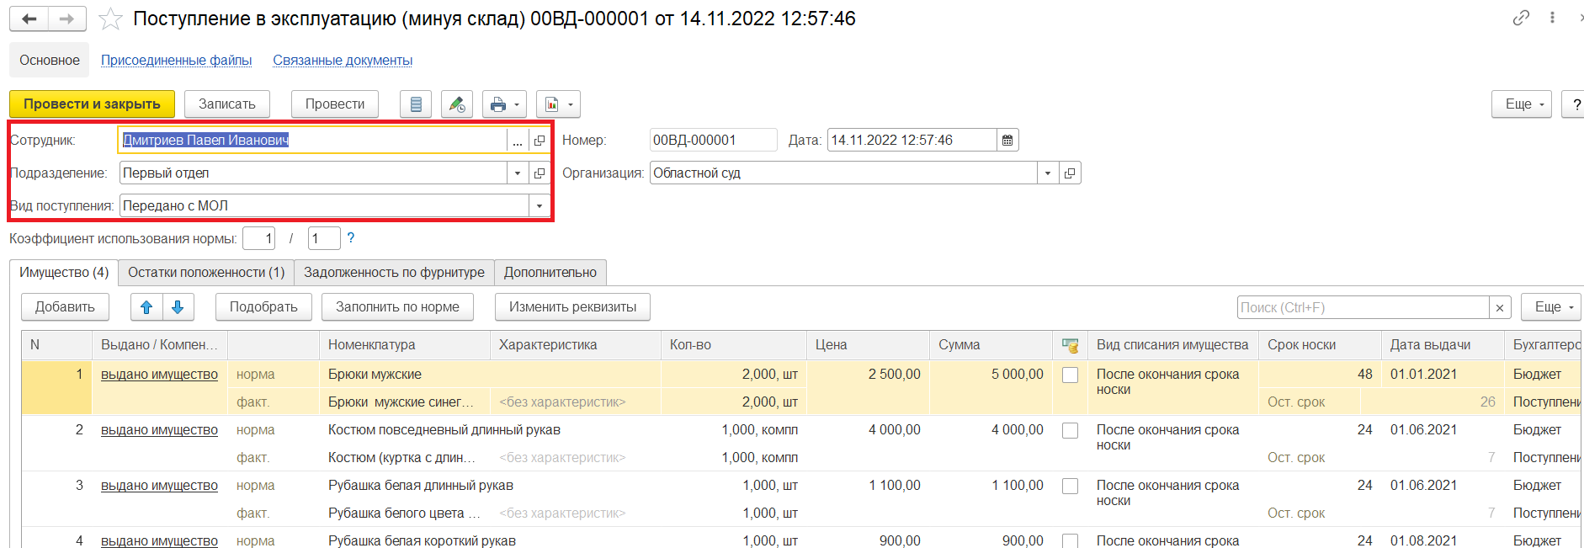Switch to Остатки положенности (1) tab
This screenshot has height=548, width=1584.
(206, 273)
